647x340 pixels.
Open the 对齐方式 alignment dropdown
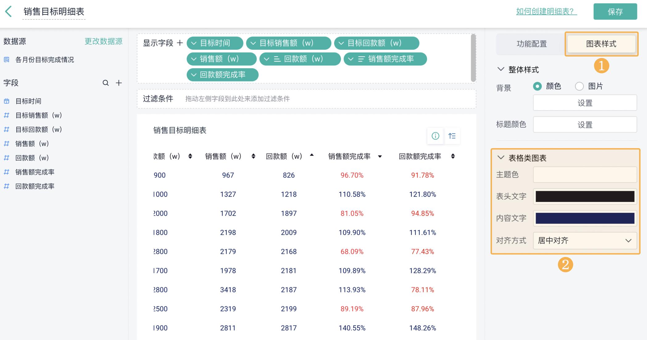click(585, 241)
